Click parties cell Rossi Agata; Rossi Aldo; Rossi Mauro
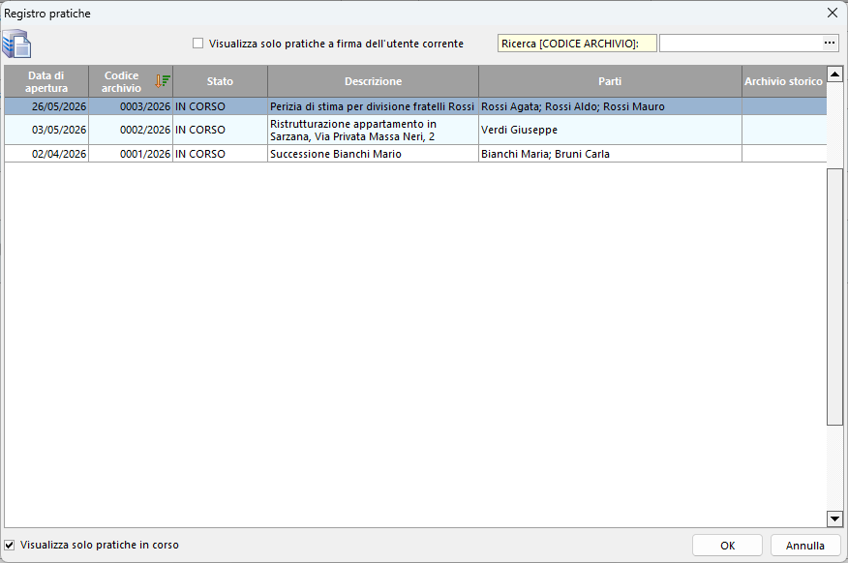 click(x=610, y=106)
